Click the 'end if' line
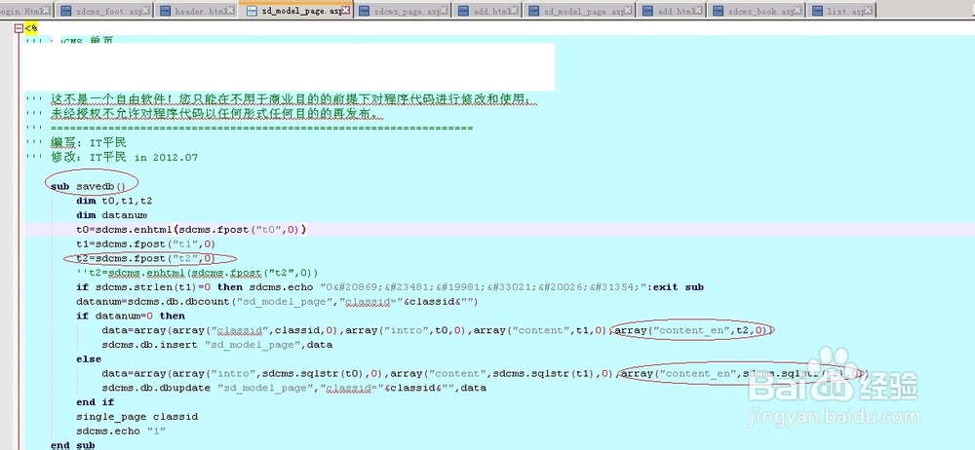Screen dimensions: 975x450 click(95, 401)
